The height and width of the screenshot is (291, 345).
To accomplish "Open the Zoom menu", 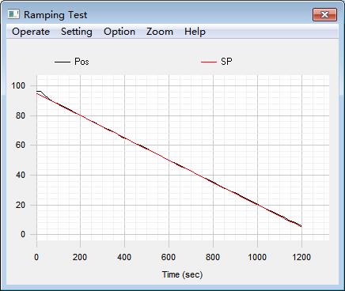I will [x=160, y=32].
